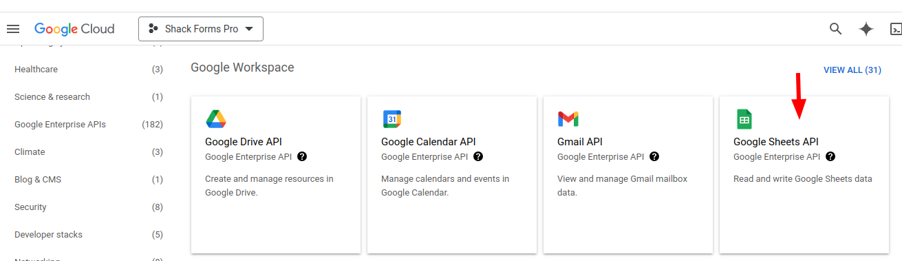Click the Google Drive API logo

pyautogui.click(x=216, y=119)
